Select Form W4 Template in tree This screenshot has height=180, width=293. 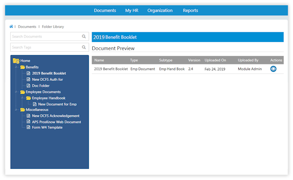[47, 127]
